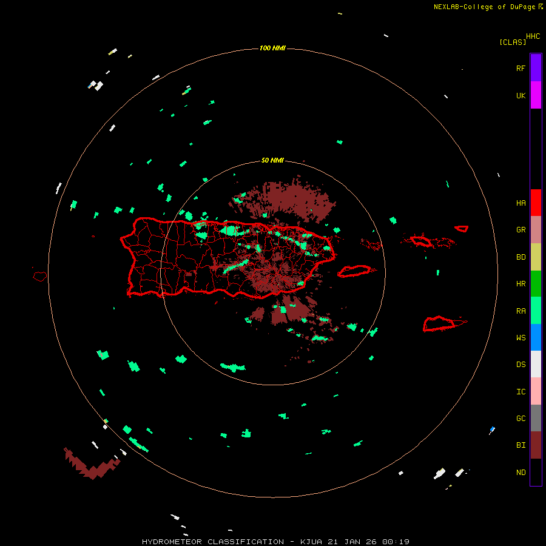546x546 pixels.
Task: Click the IC pink legend swatch
Action: point(536,391)
